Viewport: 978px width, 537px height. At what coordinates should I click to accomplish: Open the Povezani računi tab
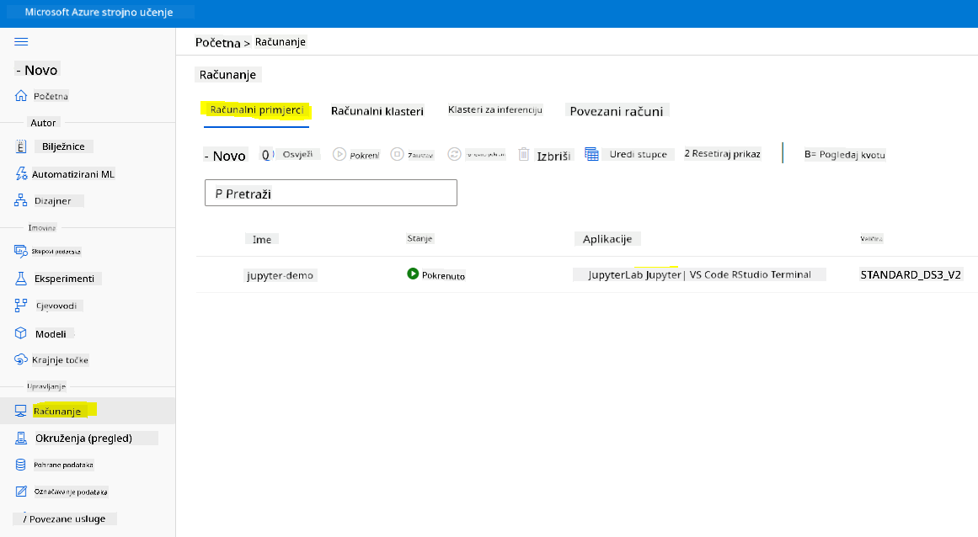coord(617,111)
